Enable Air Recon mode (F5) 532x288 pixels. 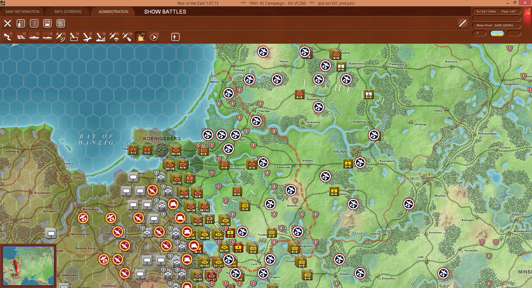pos(61,37)
